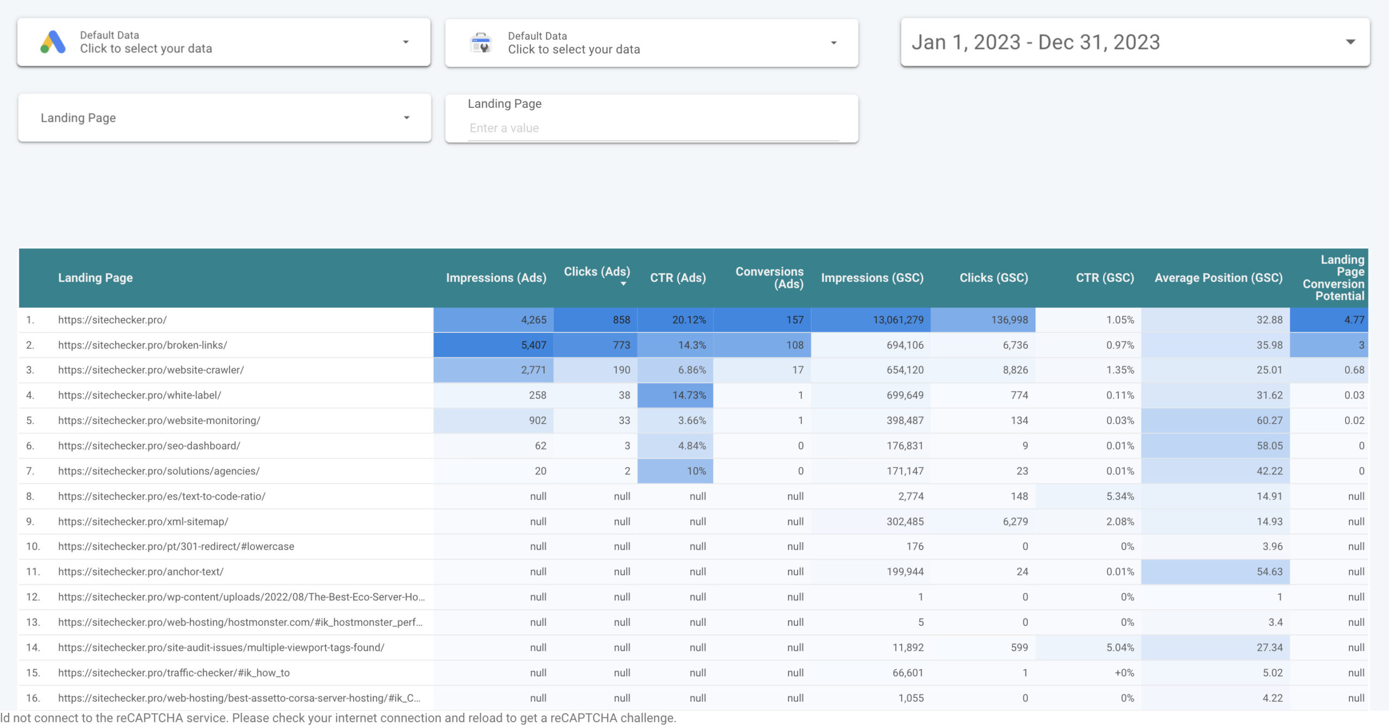The width and height of the screenshot is (1389, 725).
Task: Click the 8,826 Clicks (GSC) cell
Action: 983,370
